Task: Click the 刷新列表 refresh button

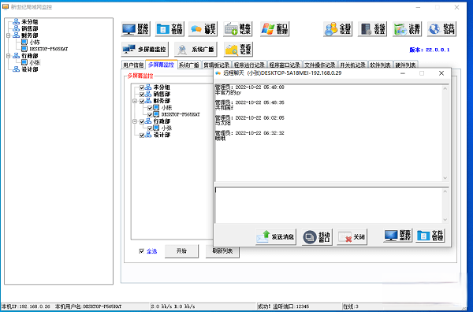Action: click(x=222, y=251)
